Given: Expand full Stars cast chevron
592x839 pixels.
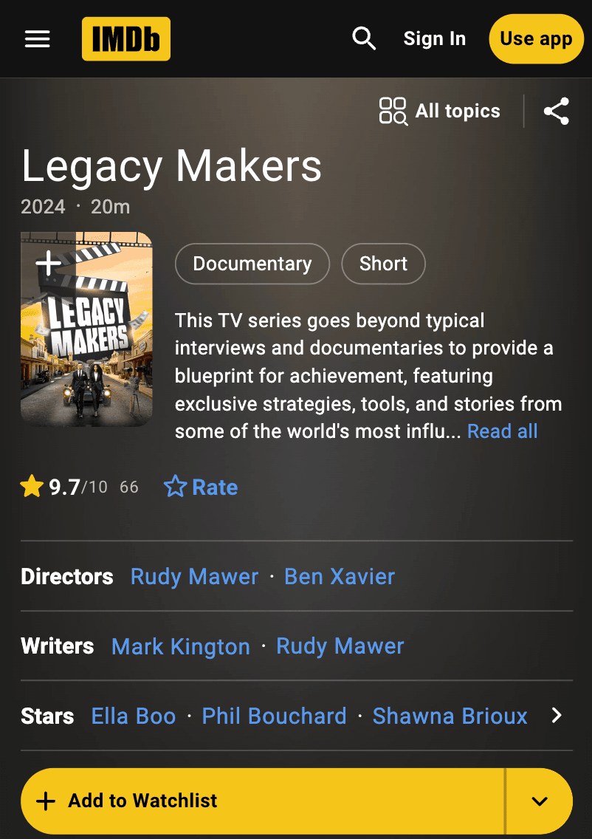Looking at the screenshot, I should click(557, 716).
